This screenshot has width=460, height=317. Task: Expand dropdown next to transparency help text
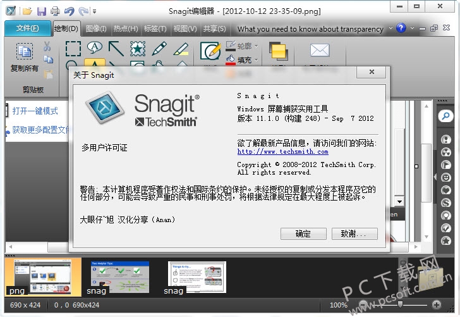click(x=390, y=28)
